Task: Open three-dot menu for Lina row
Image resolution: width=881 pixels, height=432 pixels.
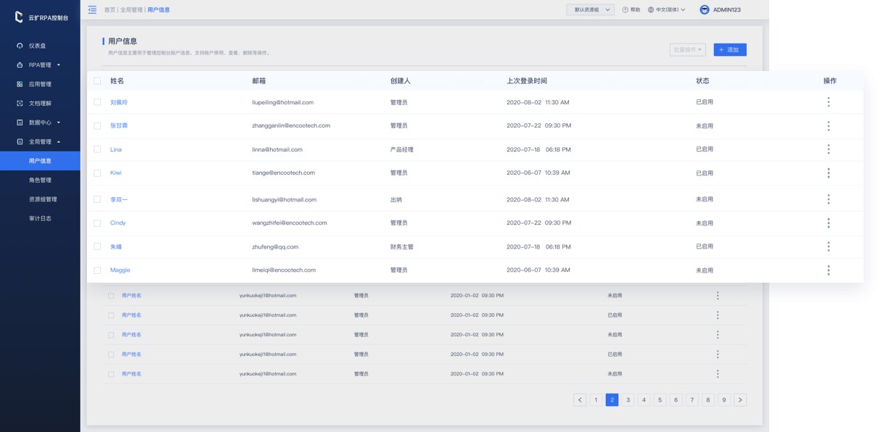Action: [828, 149]
